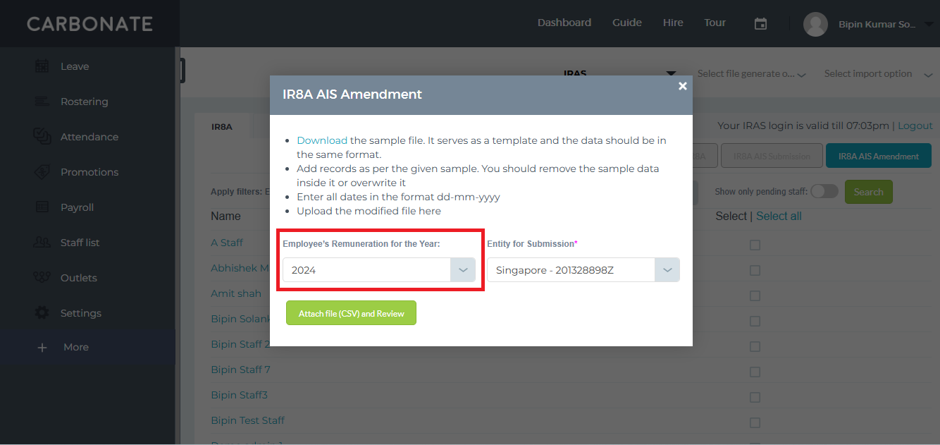Viewport: 940px width, 445px height.
Task: Click the user avatar picture
Action: tap(815, 24)
